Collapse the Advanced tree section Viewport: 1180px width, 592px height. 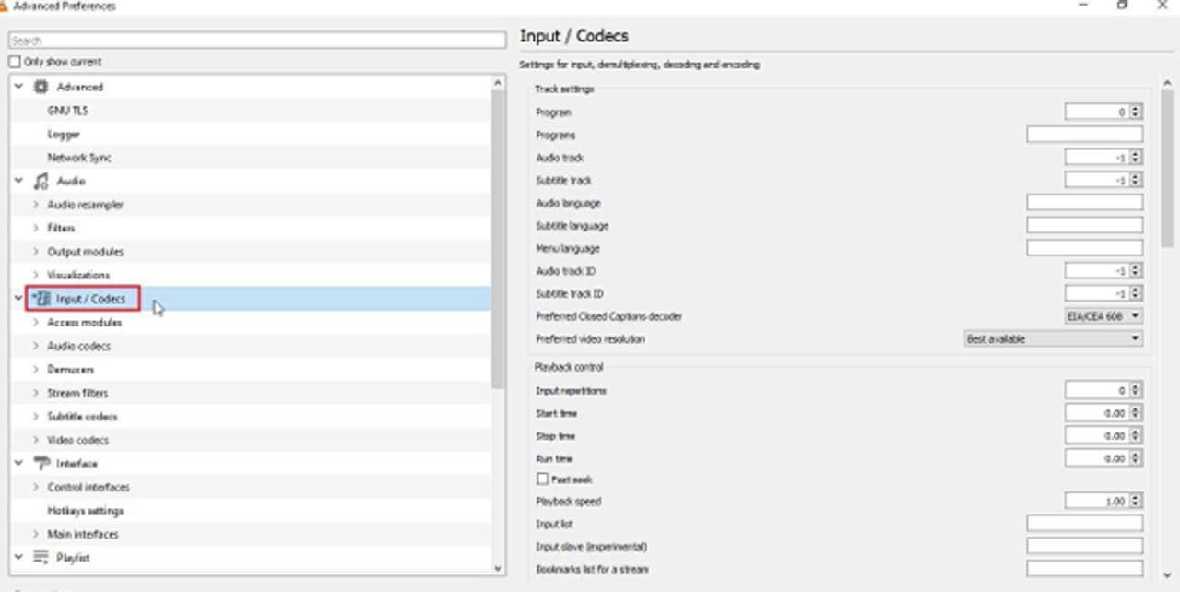[18, 87]
